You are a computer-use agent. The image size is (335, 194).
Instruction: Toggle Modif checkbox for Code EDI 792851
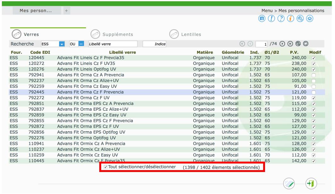tap(314, 104)
